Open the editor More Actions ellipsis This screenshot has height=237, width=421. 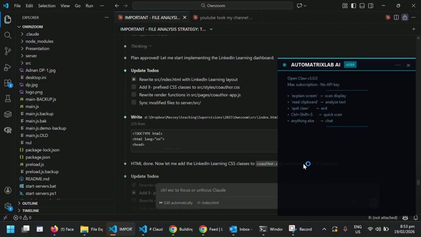[414, 18]
